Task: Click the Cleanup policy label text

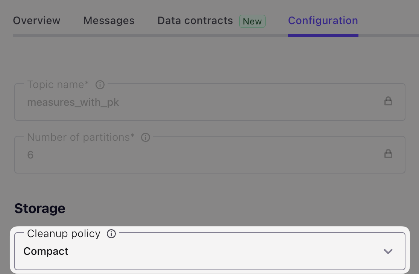Action: (64, 234)
